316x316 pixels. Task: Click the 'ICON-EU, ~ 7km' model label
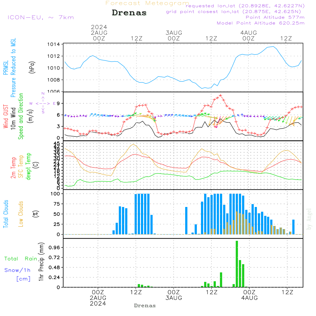41,17
